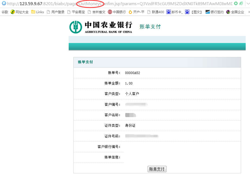Select the customer type 个人客户
The height and width of the screenshot is (176, 250).
132,94
